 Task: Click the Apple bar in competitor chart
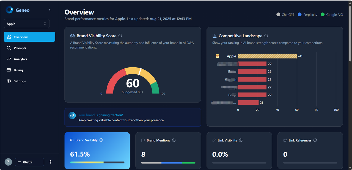(x=267, y=56)
